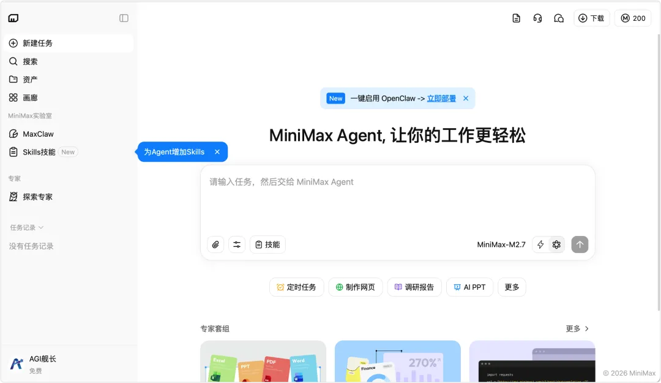Click the 没有任务记录 text
The height and width of the screenshot is (383, 661).
[x=31, y=246]
